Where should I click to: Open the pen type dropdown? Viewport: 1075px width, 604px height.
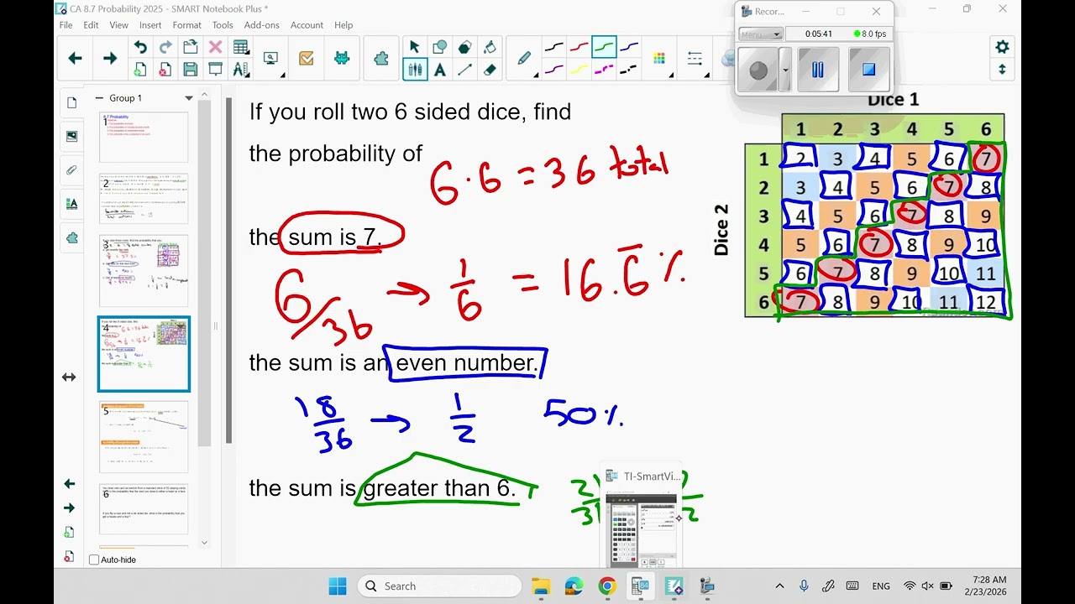tap(524, 59)
